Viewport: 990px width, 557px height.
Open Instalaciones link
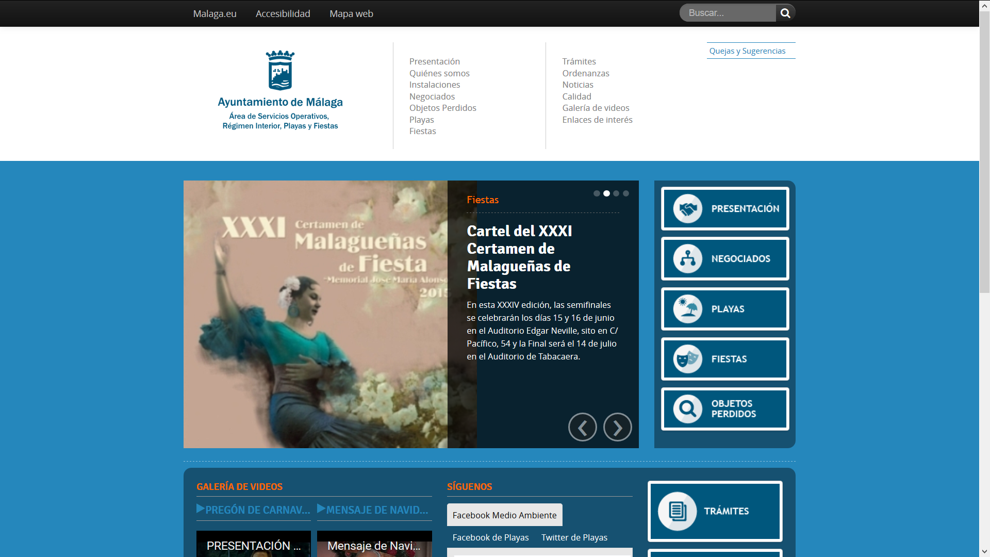coord(434,85)
